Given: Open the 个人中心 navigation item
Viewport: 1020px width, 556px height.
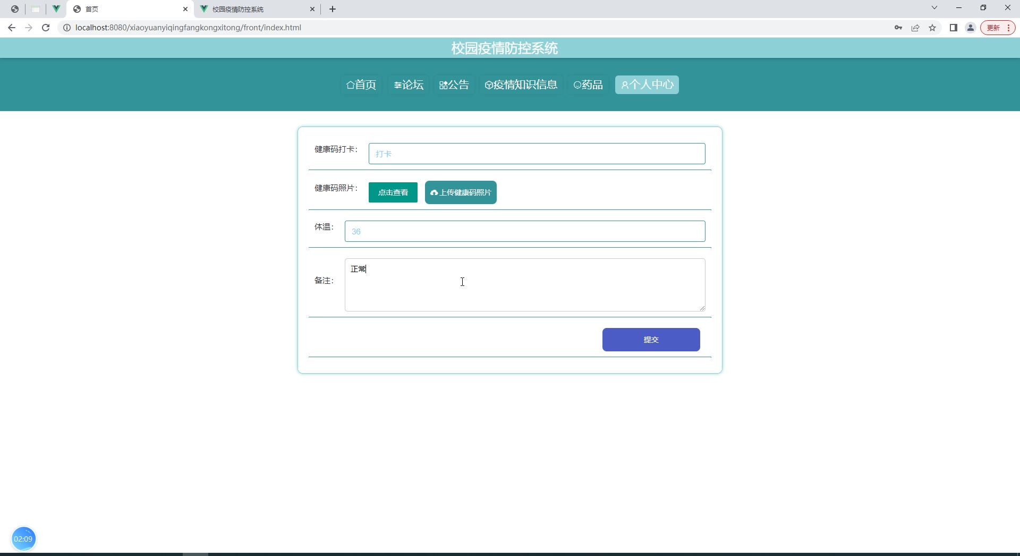Looking at the screenshot, I should 647,85.
